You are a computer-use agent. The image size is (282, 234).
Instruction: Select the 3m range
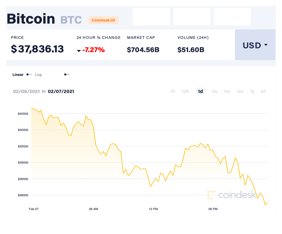240,91
